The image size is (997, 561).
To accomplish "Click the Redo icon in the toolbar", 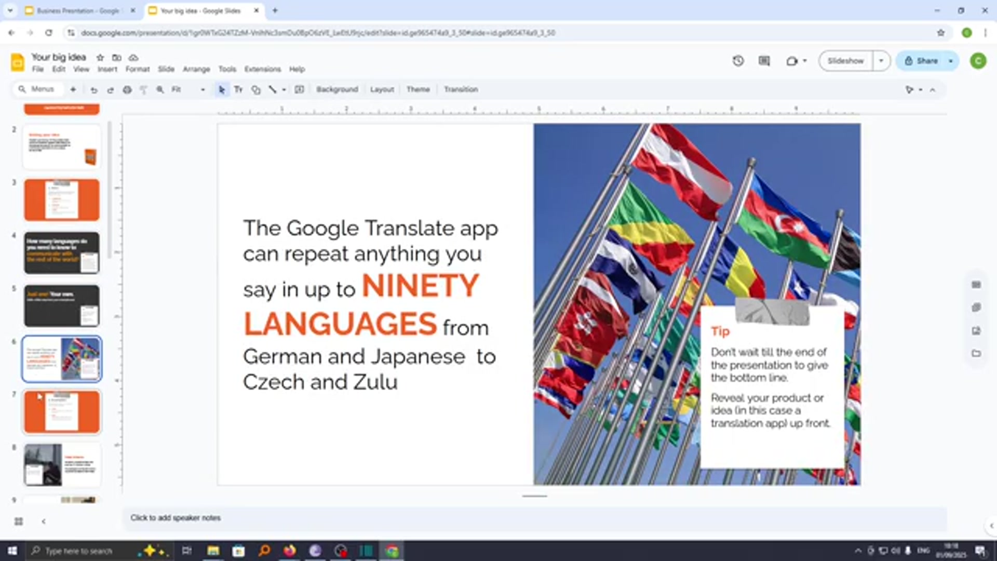I will click(110, 89).
